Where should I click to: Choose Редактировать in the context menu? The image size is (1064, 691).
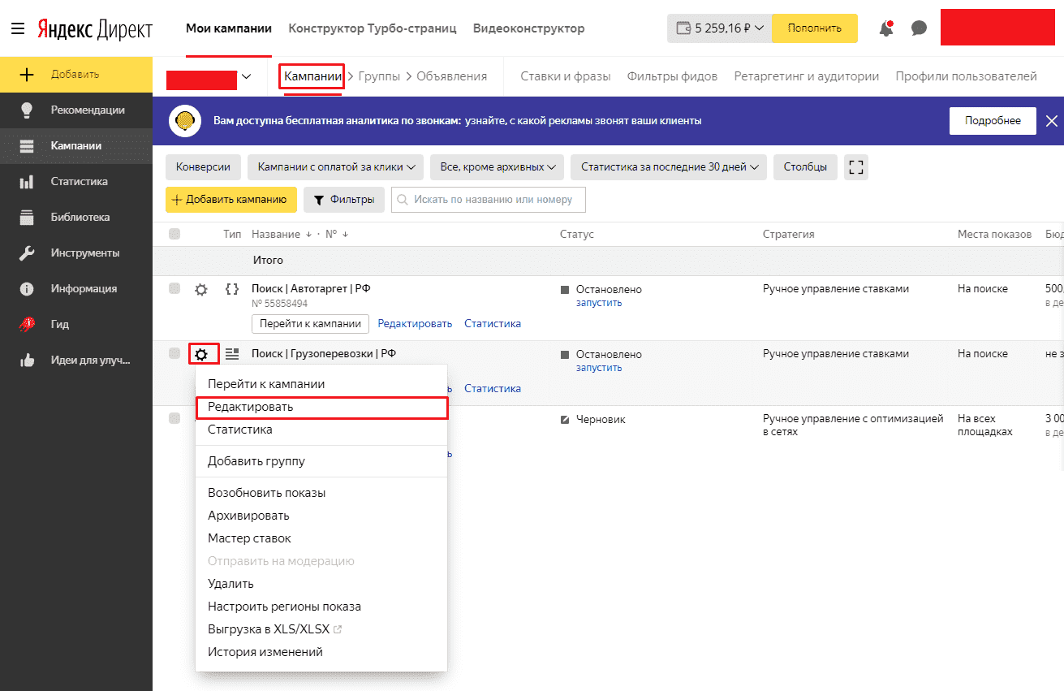[321, 407]
